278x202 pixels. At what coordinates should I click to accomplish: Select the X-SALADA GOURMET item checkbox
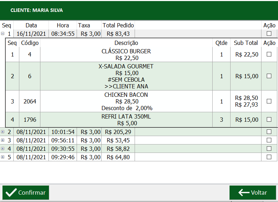coord(269,76)
